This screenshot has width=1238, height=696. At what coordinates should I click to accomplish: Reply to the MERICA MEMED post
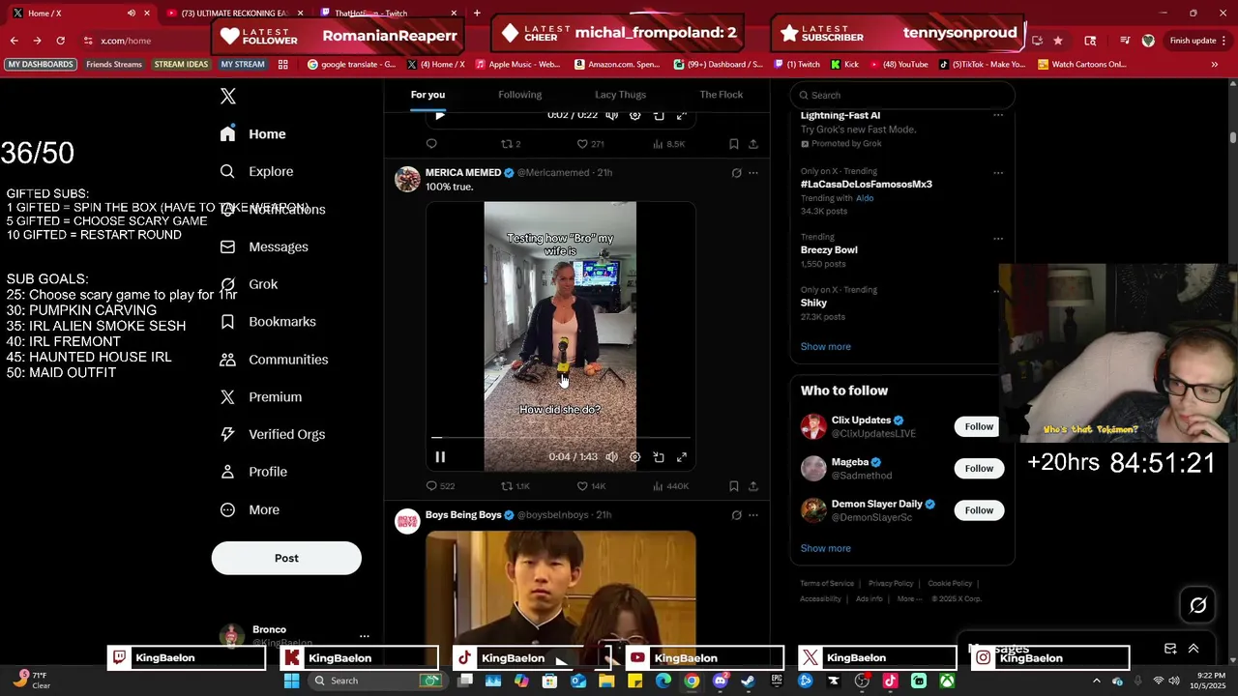(440, 486)
